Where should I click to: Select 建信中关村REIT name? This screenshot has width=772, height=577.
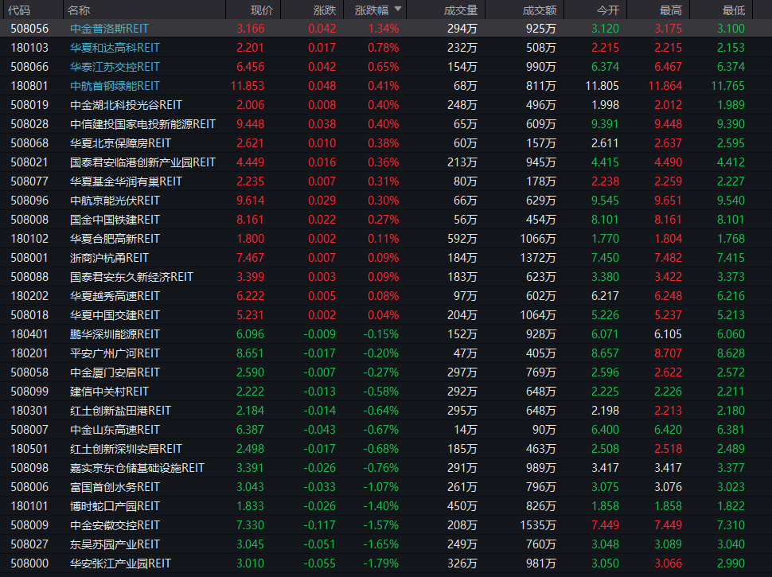click(x=109, y=392)
